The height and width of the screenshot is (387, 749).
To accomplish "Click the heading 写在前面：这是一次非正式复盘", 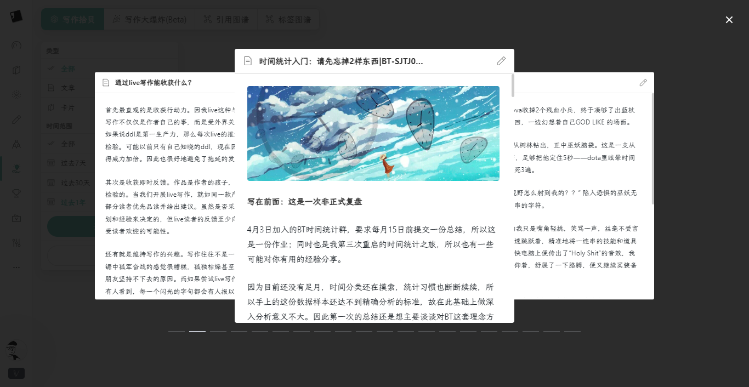I will tap(304, 202).
